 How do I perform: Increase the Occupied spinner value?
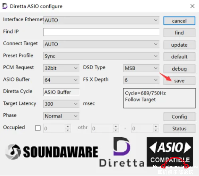68,127
